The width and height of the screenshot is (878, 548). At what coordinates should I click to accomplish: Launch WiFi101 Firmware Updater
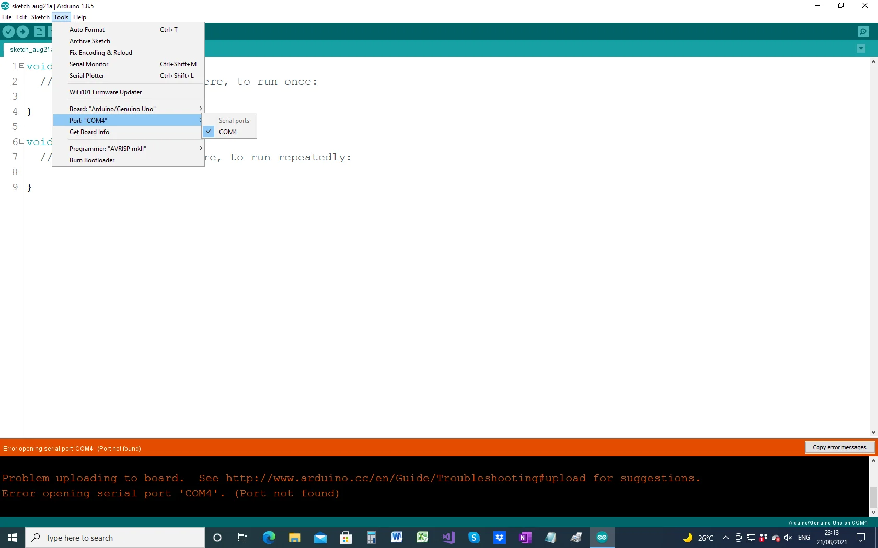[128, 92]
